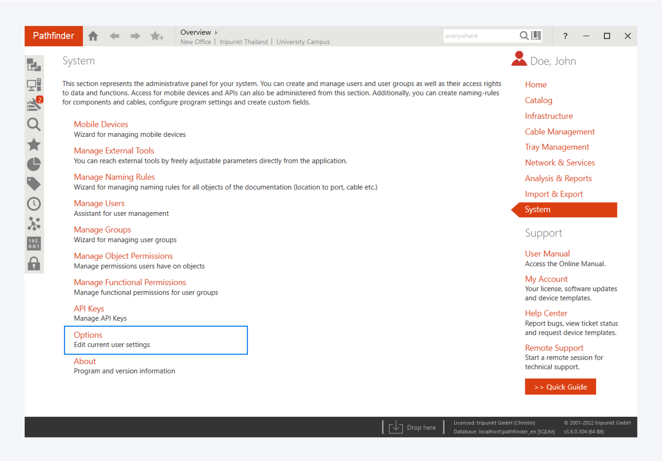Click the help question mark button
This screenshot has width=662, height=461.
pos(565,36)
